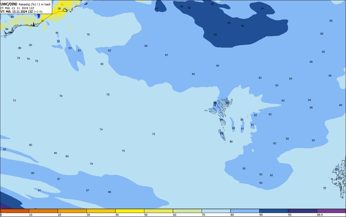Click the 70–80 pale blue legend swatch
The height and width of the screenshot is (217, 346).
(216, 211)
